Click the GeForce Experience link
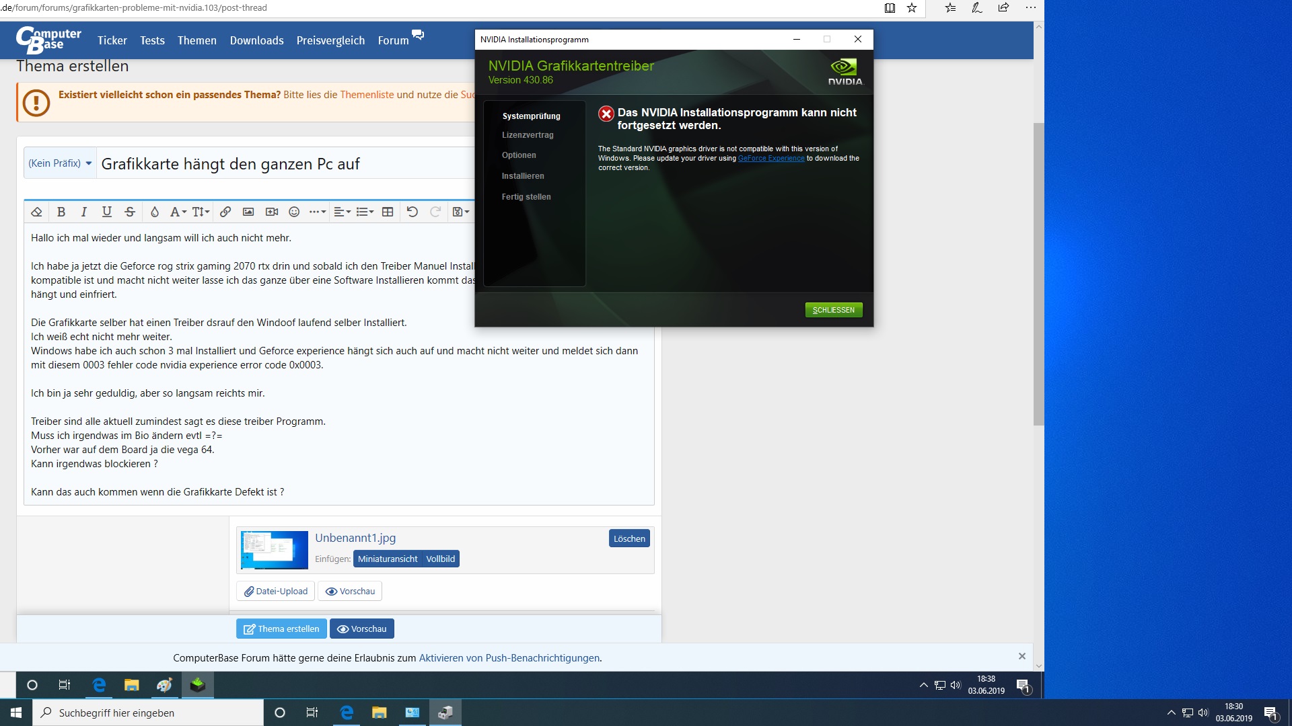The height and width of the screenshot is (726, 1292). coord(770,159)
